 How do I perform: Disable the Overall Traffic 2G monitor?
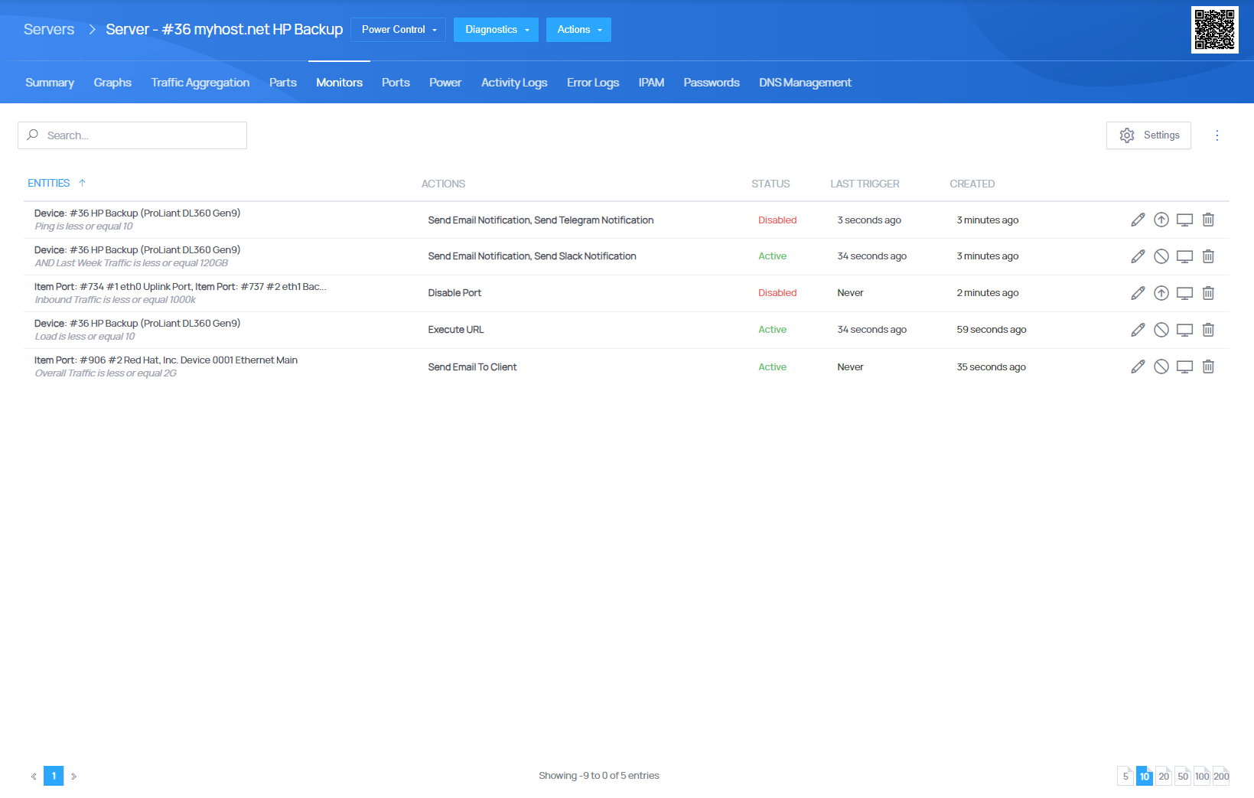point(1161,366)
